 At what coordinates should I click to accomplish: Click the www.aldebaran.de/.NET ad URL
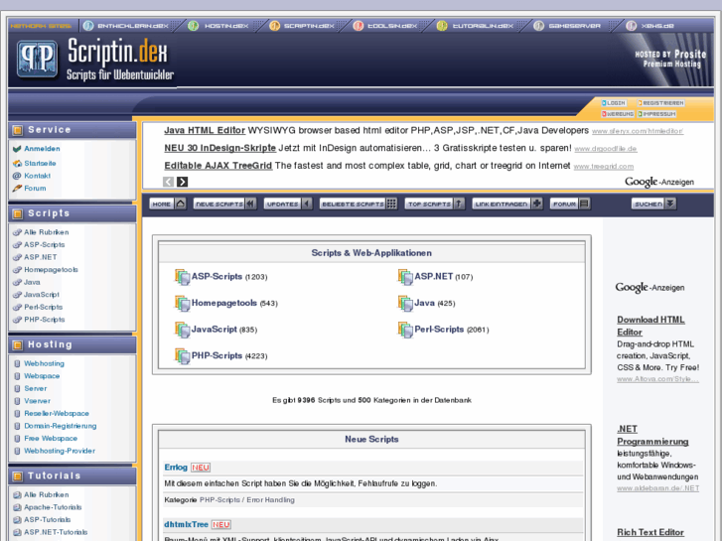(658, 488)
